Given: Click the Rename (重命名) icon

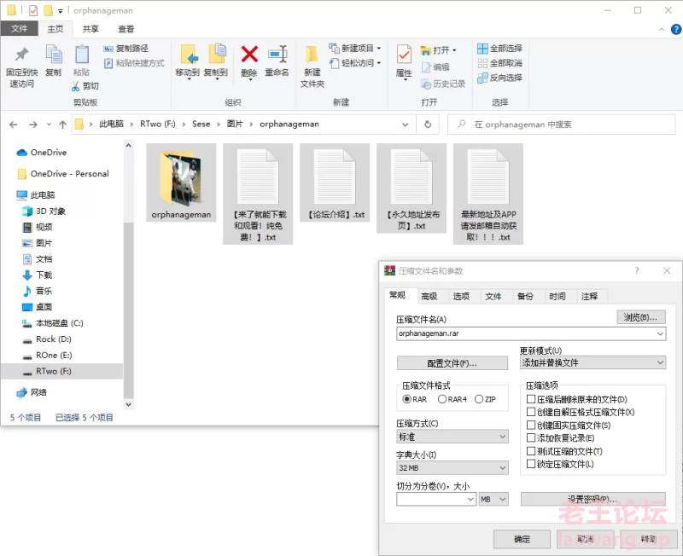Looking at the screenshot, I should [277, 55].
